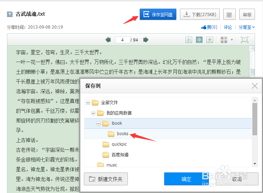Image resolution: width=263 pixels, height=193 pixels.
Task: Collapse the 我的应用数据 tree node
Action: [93, 113]
